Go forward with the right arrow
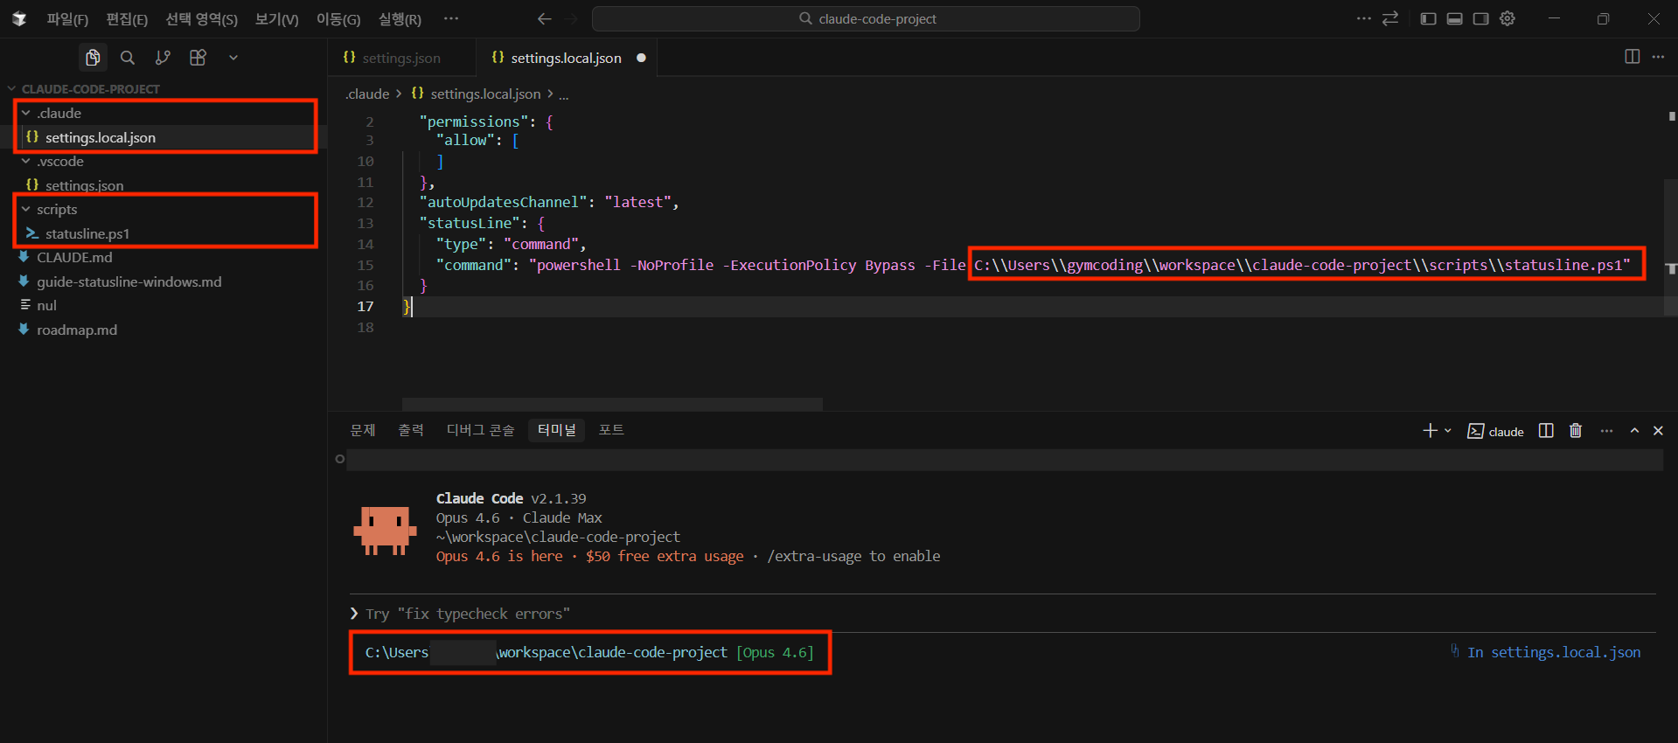Screen dimensions: 1678x743 pyautogui.click(x=571, y=18)
